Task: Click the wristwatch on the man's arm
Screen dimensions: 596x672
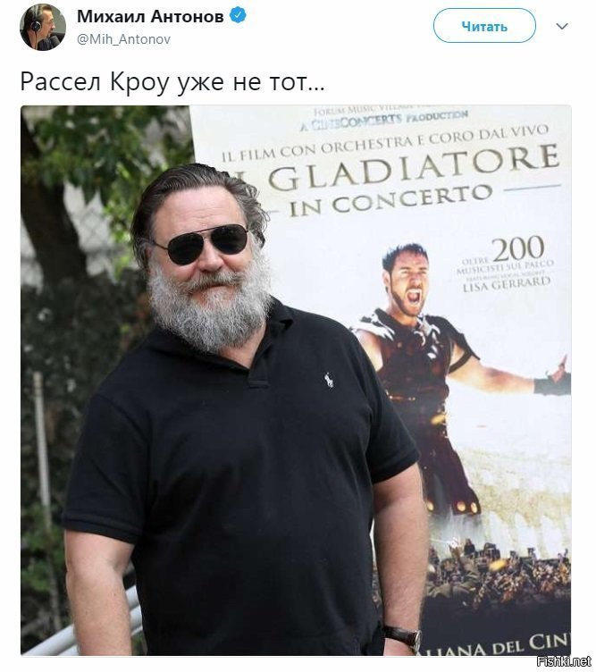Action: point(402,637)
